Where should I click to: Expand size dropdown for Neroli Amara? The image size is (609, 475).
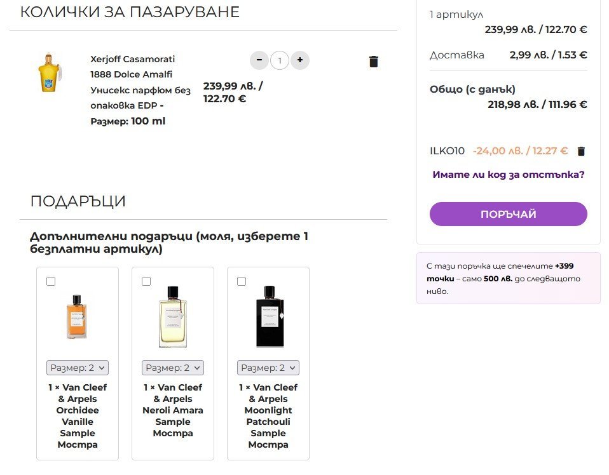[x=173, y=368]
